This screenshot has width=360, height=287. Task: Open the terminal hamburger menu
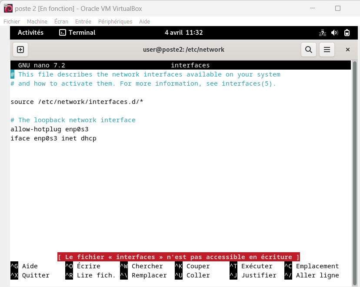tap(327, 50)
